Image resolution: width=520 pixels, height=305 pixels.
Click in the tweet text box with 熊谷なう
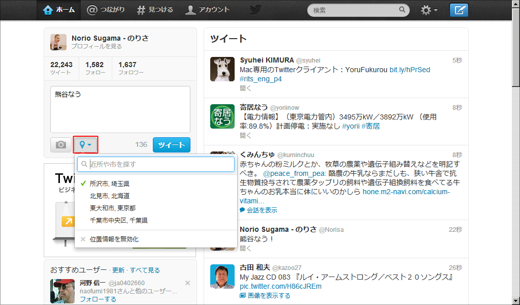[x=120, y=109]
